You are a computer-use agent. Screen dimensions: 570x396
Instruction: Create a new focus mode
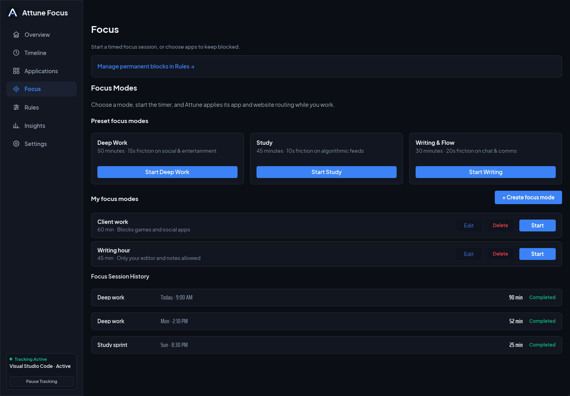(528, 197)
